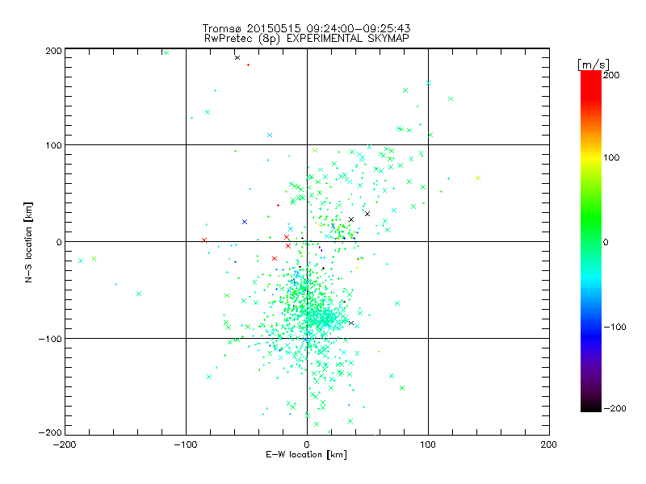Image resolution: width=646 pixels, height=484 pixels.
Task: Click the 'N-S location [km]' axis label
Action: tap(28, 243)
